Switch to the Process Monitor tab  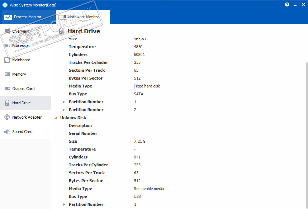28,17
